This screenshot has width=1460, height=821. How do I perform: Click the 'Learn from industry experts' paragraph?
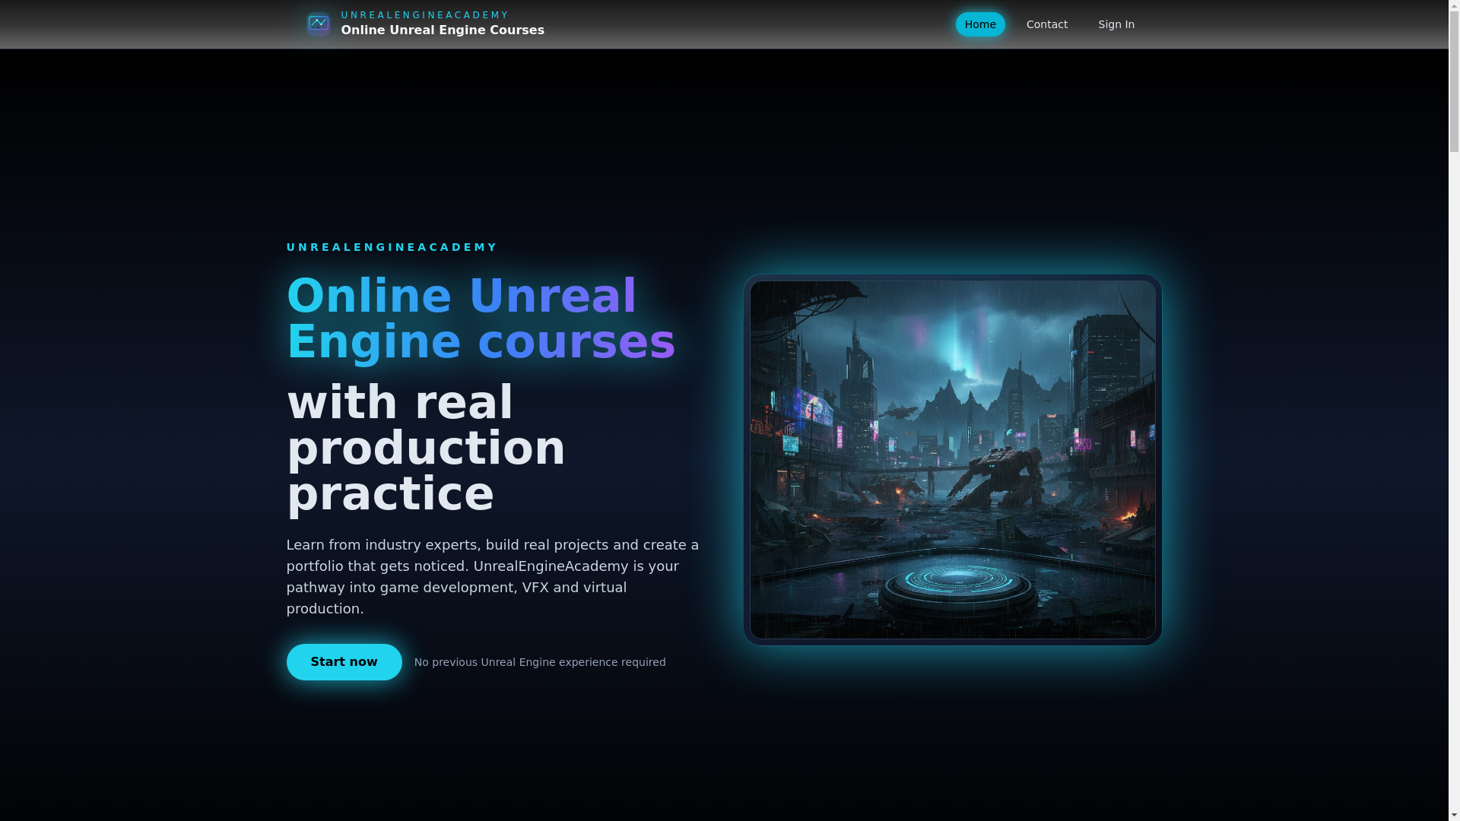pos(493,577)
